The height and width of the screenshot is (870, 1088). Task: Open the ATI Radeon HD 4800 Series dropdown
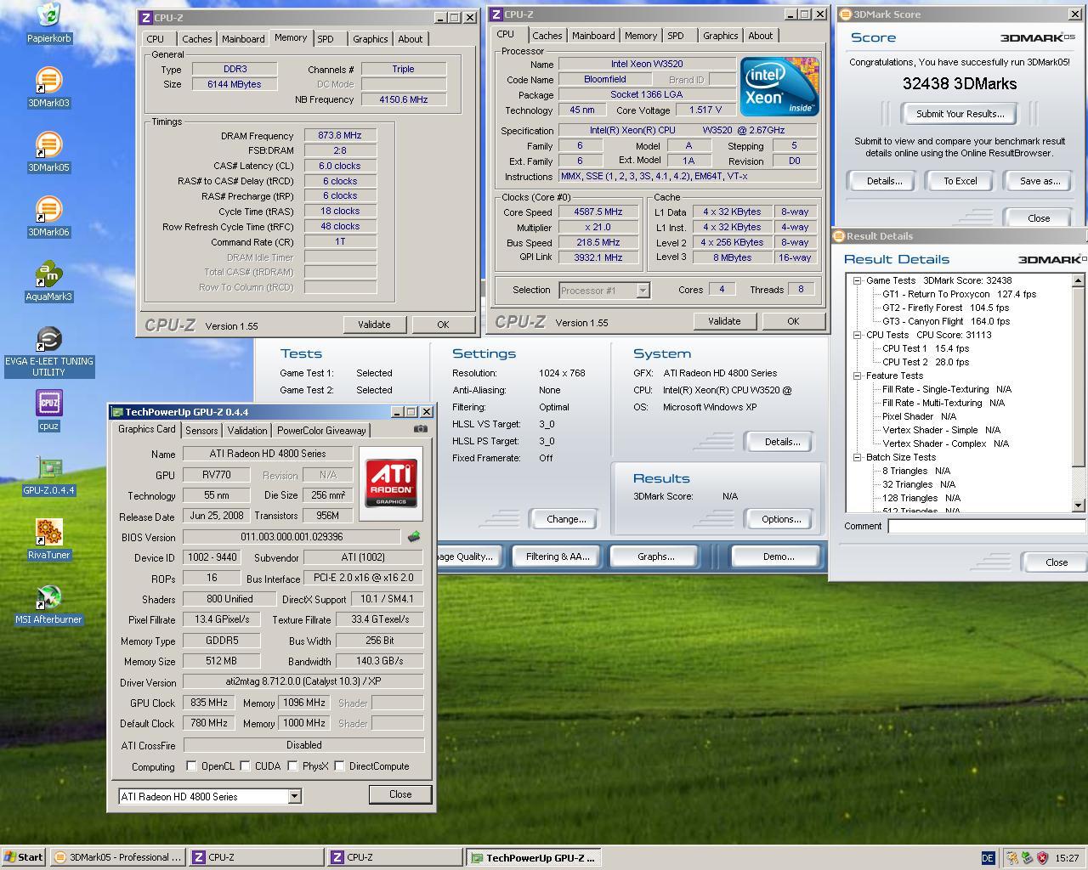click(x=294, y=797)
